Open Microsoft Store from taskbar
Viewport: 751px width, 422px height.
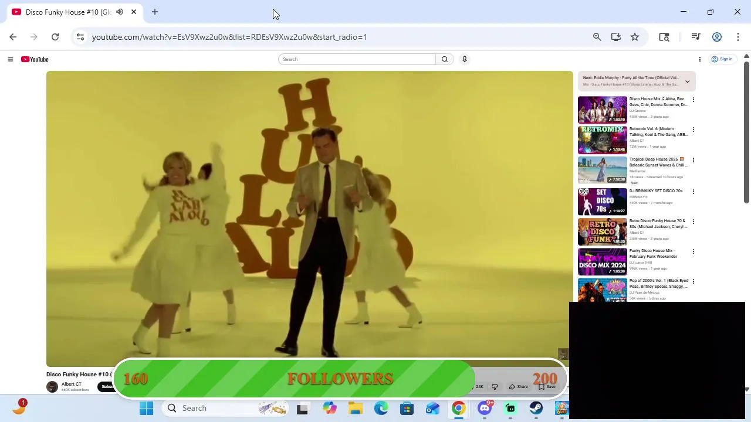pos(407,408)
